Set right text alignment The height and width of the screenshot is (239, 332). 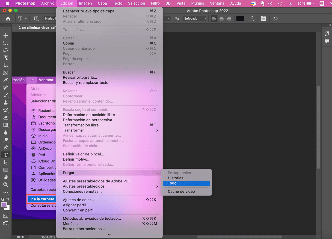(229, 19)
